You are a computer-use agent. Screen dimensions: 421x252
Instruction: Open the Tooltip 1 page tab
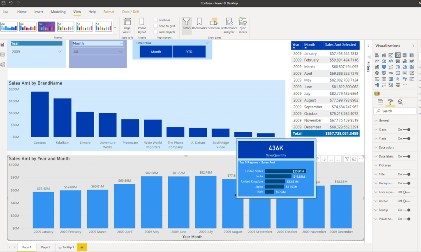(66, 247)
